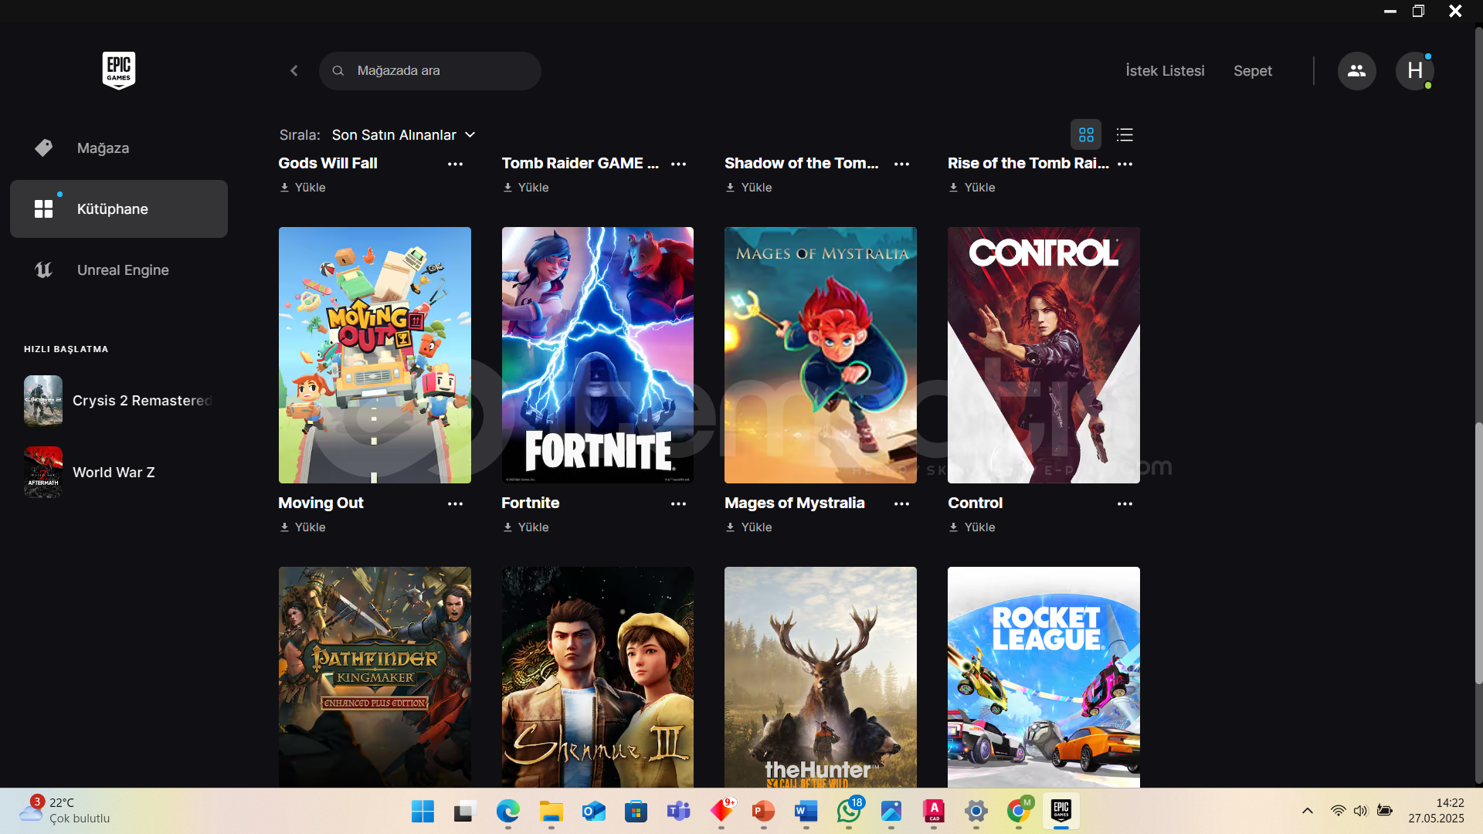
Task: Open the Mages of Mystralia cover thumbnail
Action: pyautogui.click(x=820, y=355)
